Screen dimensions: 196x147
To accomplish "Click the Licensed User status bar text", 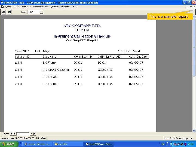I will coord(23,138).
